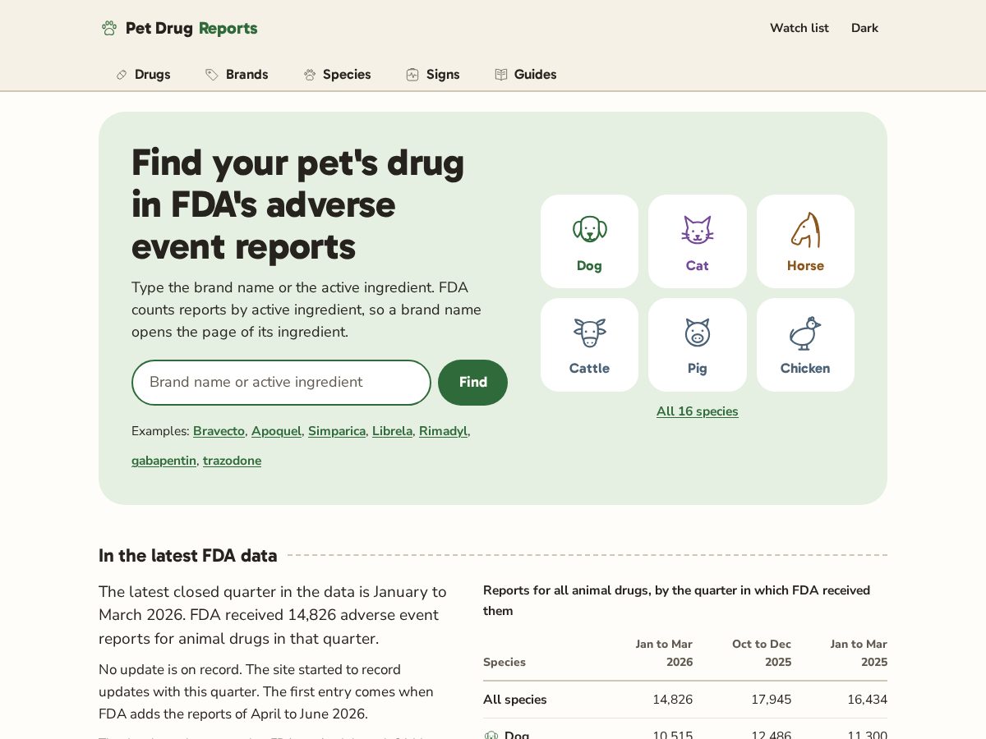The image size is (986, 739).
Task: Click the 'In the latest FDA data' heading
Action: [x=188, y=556]
